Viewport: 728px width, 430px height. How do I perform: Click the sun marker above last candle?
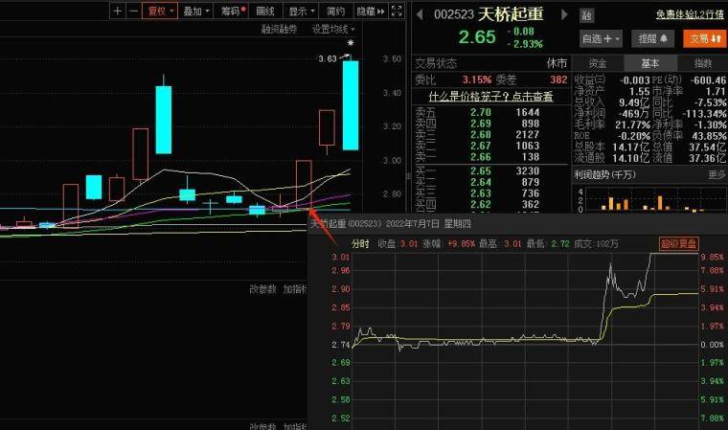351,43
